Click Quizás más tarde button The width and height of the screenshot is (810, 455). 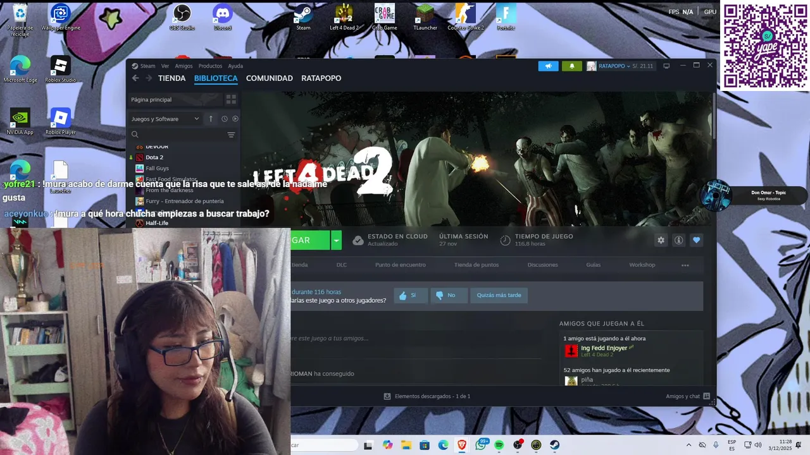[499, 295]
